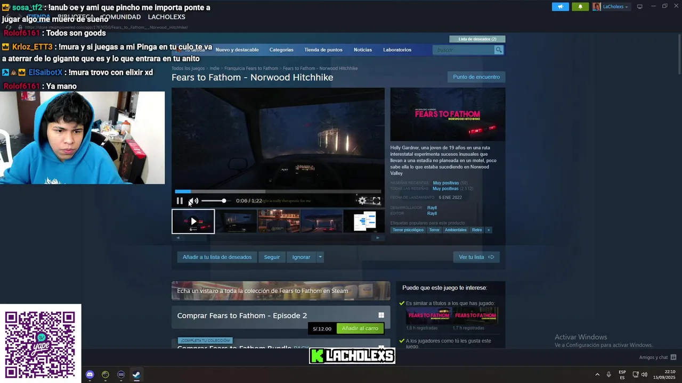
Task: Click Big Picture mode monitor icon
Action: (640, 6)
